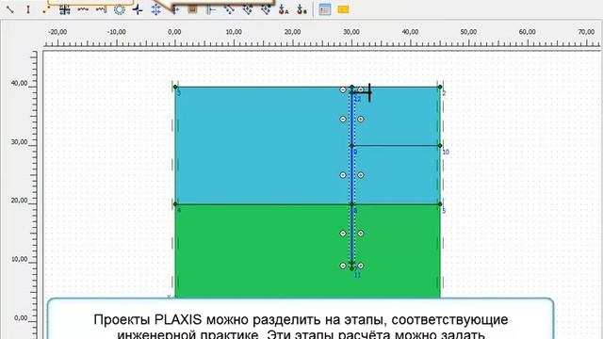The width and height of the screenshot is (603, 339).
Task: Select geometry point 11 at wall bottom
Action: coord(351,268)
